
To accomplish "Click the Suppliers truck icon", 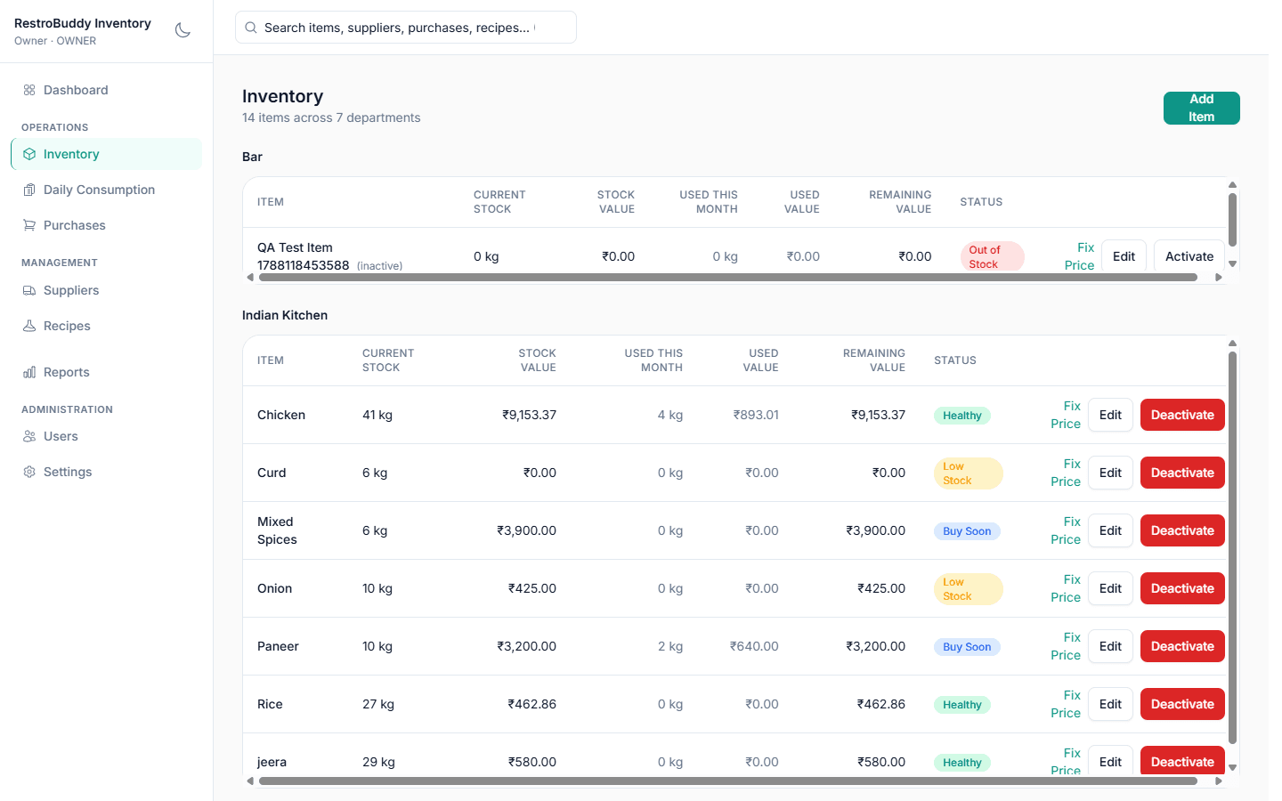I will click(29, 290).
